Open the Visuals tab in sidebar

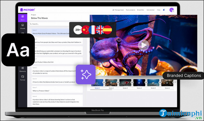[x=23, y=26]
